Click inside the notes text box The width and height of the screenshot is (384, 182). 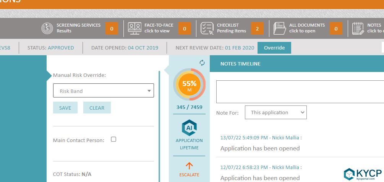(x=300, y=91)
